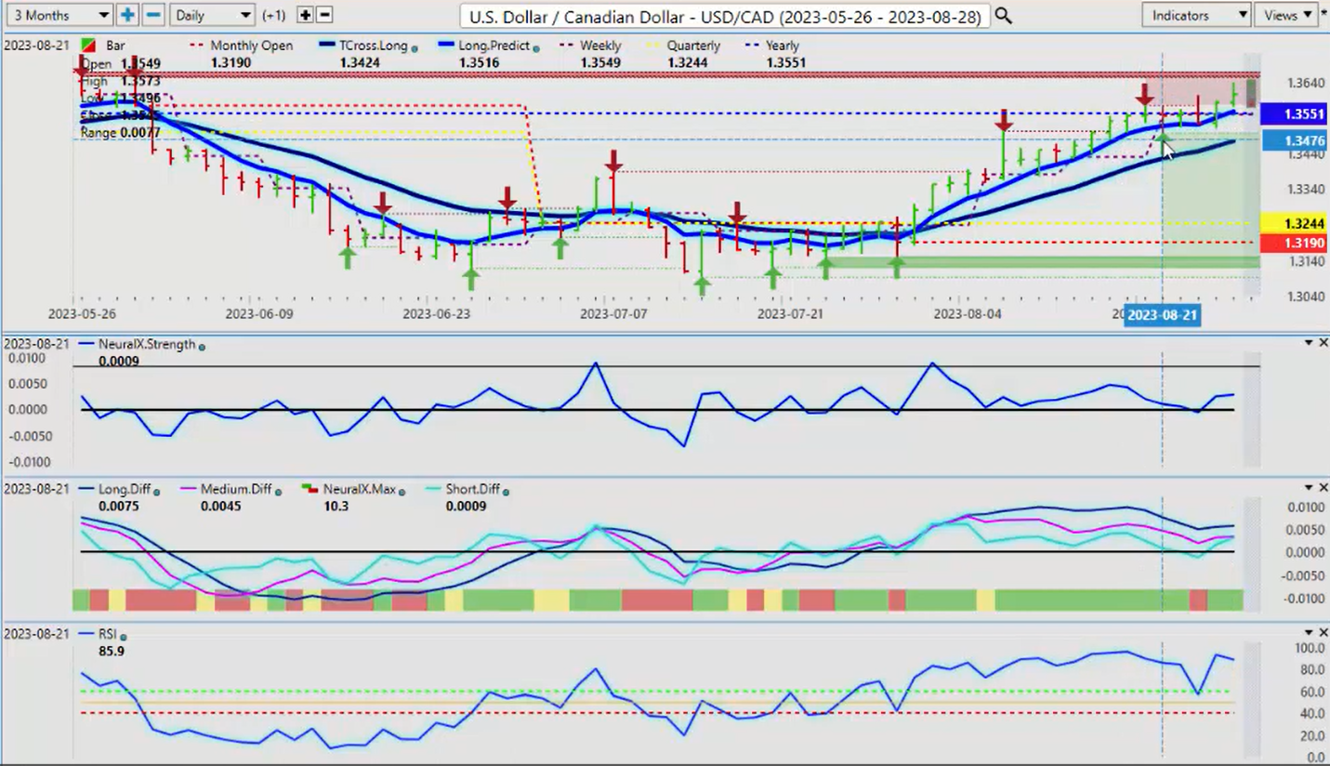
Task: Click the blue minus zoom-out button
Action: coord(153,15)
